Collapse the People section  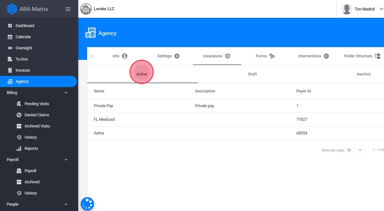click(66, 204)
